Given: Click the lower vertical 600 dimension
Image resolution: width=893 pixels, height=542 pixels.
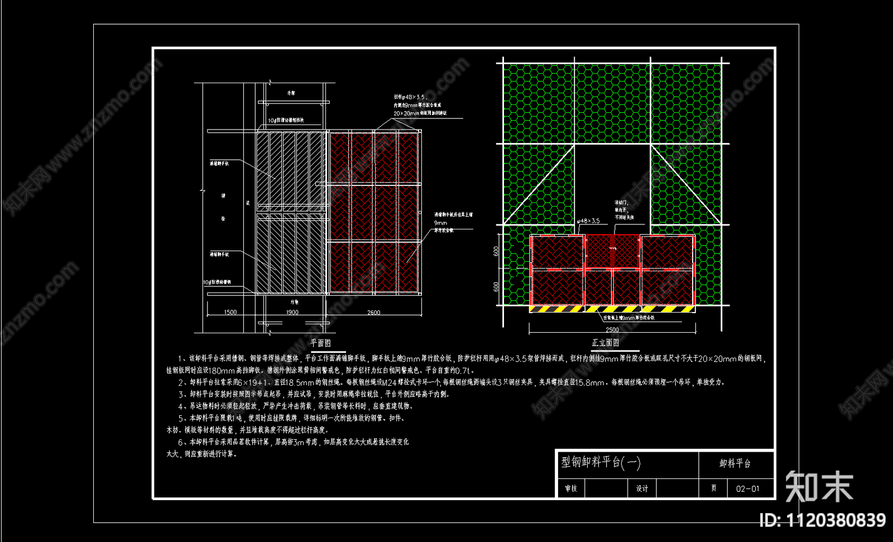Looking at the screenshot, I should coord(496,286).
